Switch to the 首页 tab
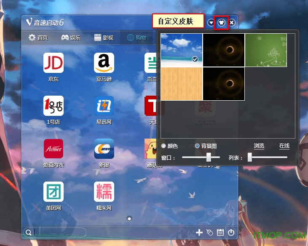Image resolution: width=308 pixels, height=246 pixels. coord(38,37)
